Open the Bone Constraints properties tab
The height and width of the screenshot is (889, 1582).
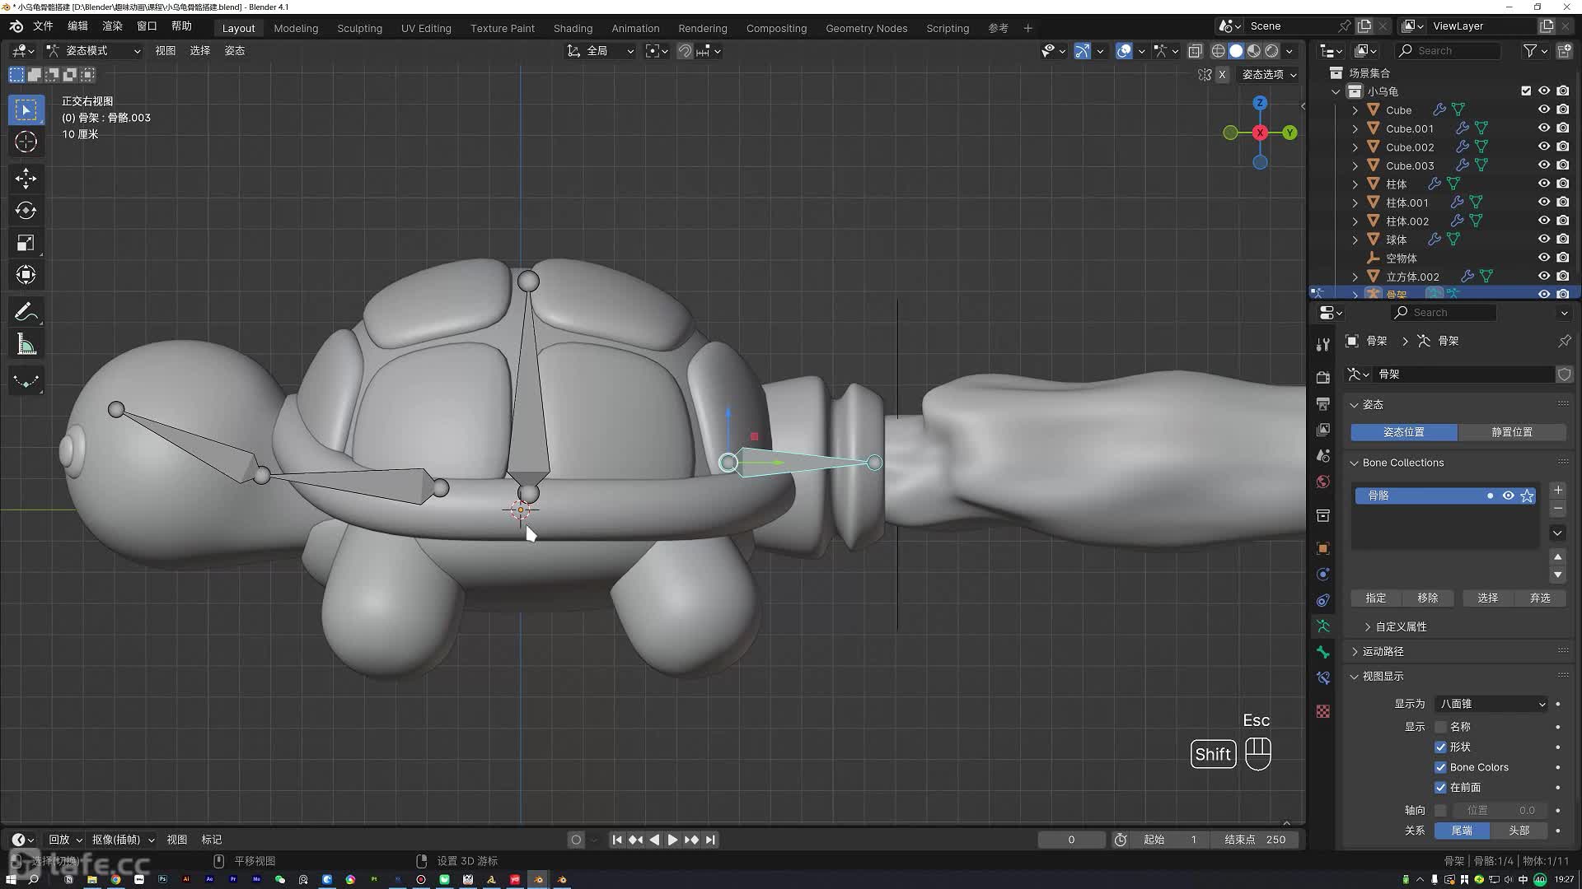(x=1322, y=678)
